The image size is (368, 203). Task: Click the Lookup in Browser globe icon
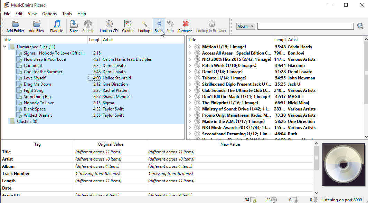pos(212,24)
